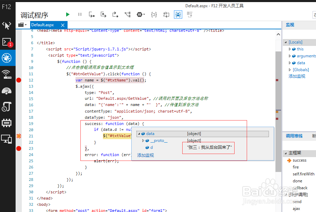
Task: Expand the [Globals] node
Action: coord(290,70)
